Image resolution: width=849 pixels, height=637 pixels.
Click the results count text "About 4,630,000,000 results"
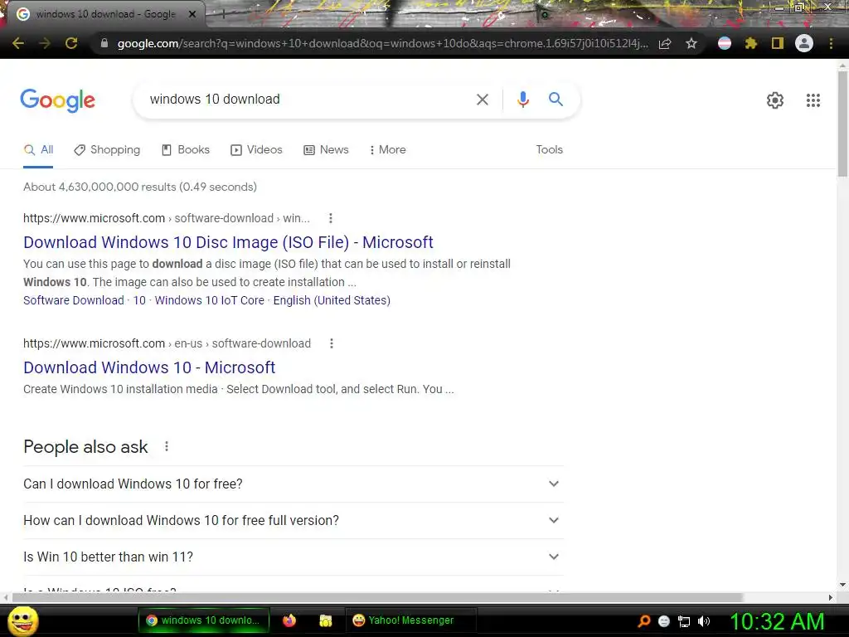coord(99,187)
